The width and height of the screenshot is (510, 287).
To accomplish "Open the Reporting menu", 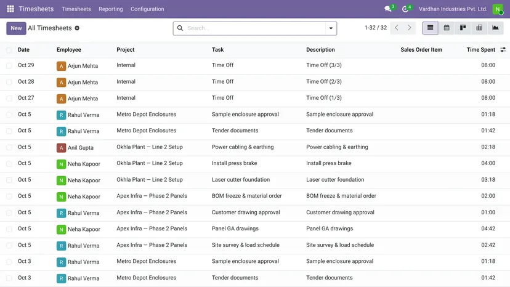I will point(111,9).
